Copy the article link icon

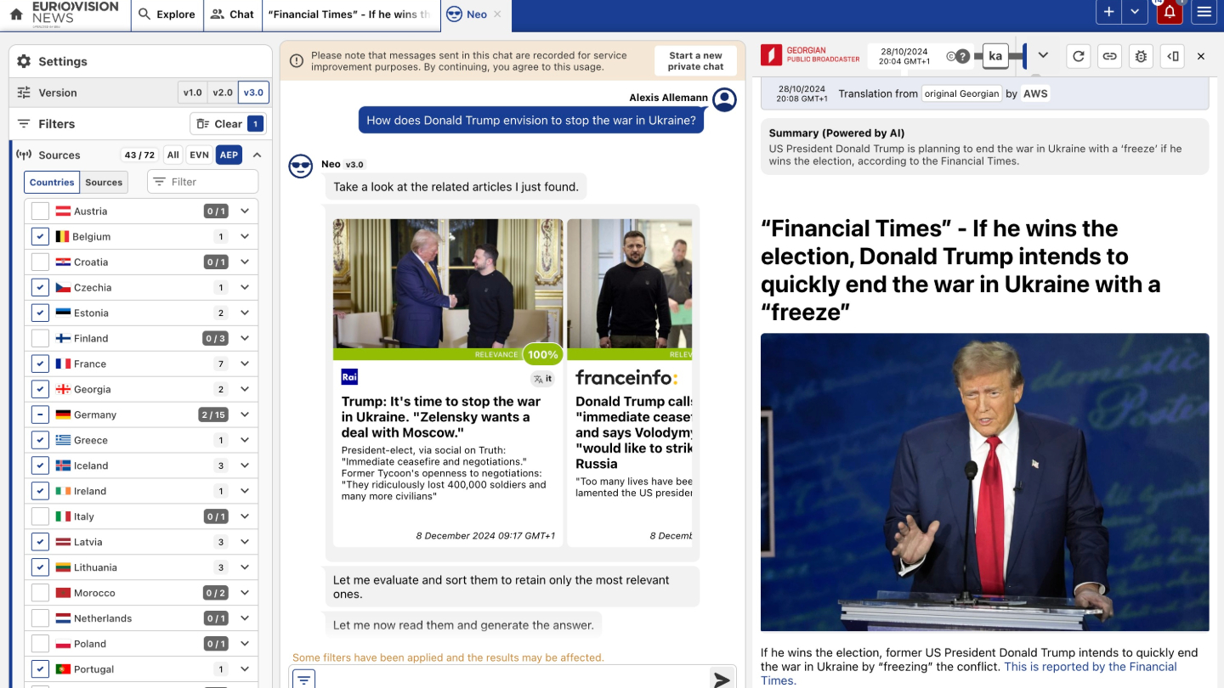click(x=1109, y=56)
